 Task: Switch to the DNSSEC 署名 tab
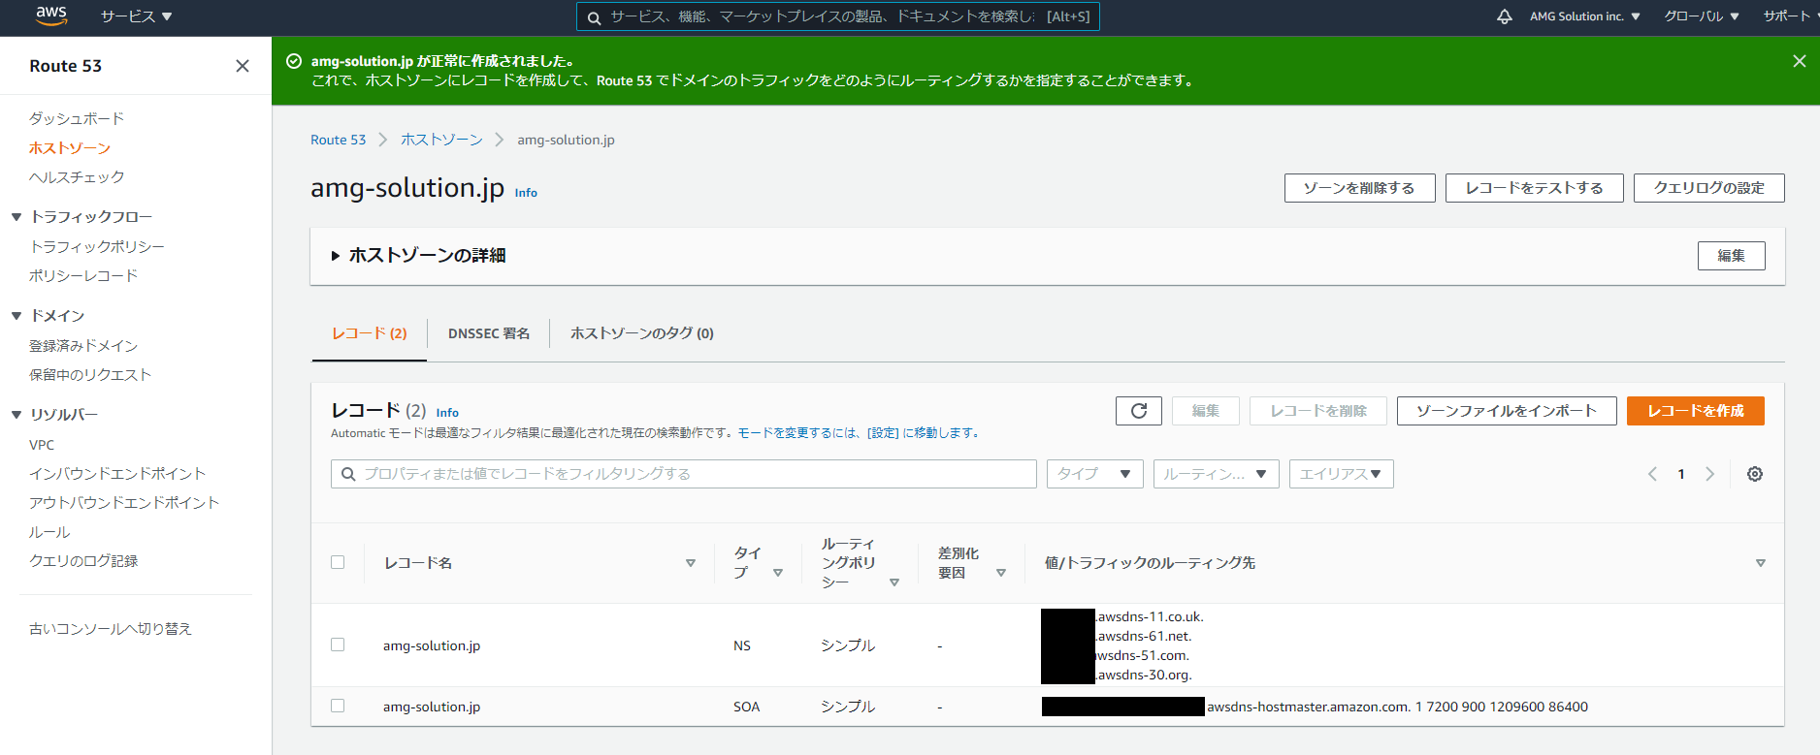[x=489, y=333]
